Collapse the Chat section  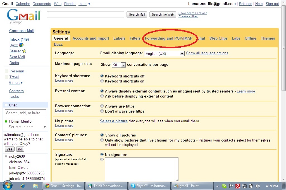[x=6, y=105]
